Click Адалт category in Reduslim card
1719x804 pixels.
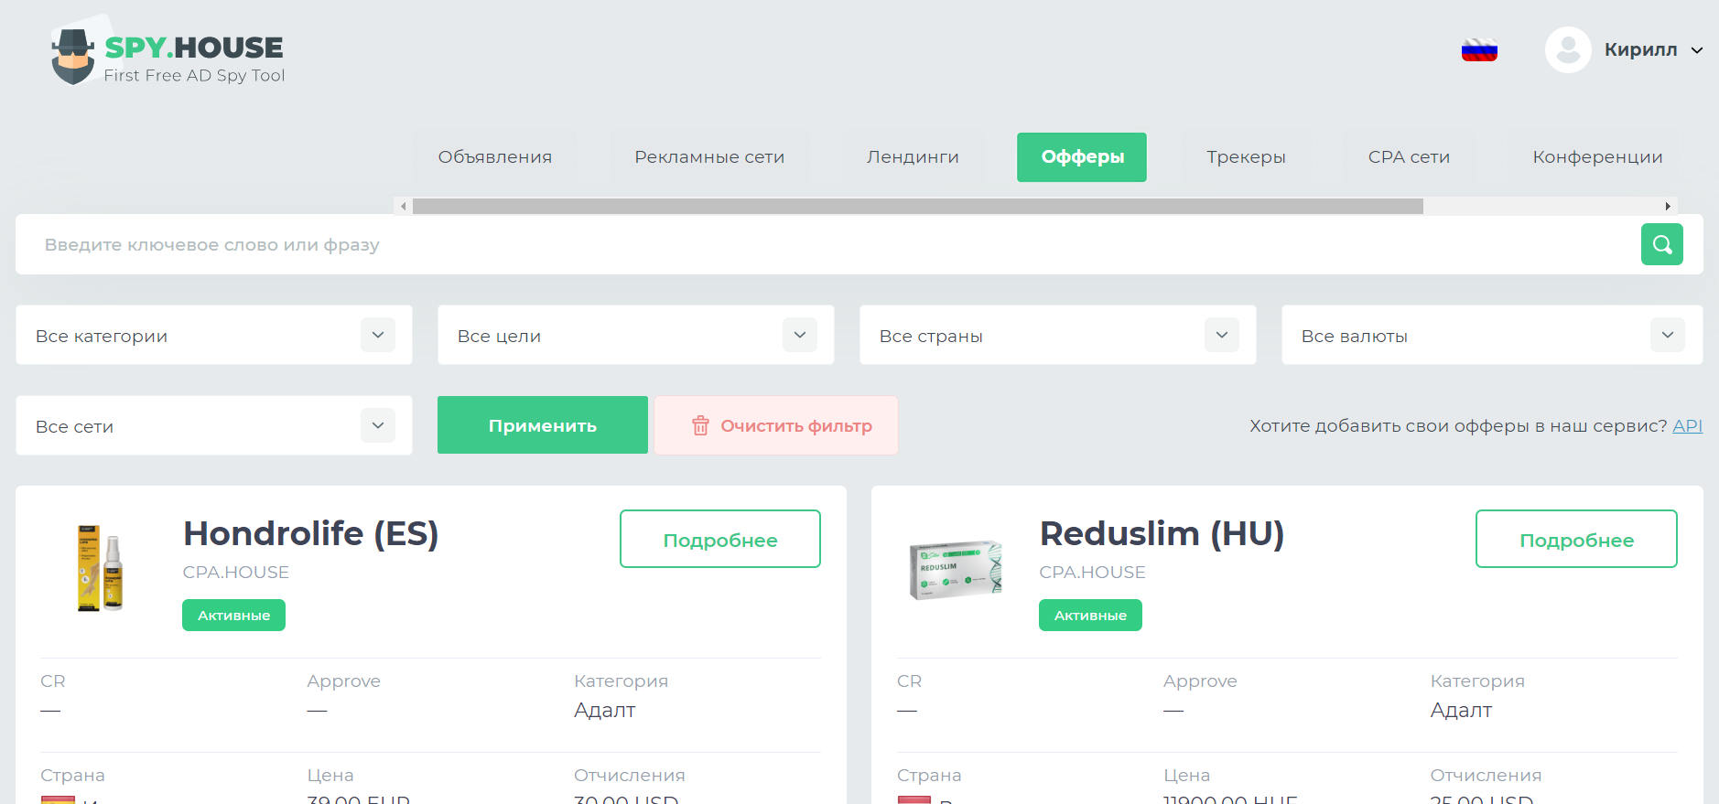click(1461, 711)
